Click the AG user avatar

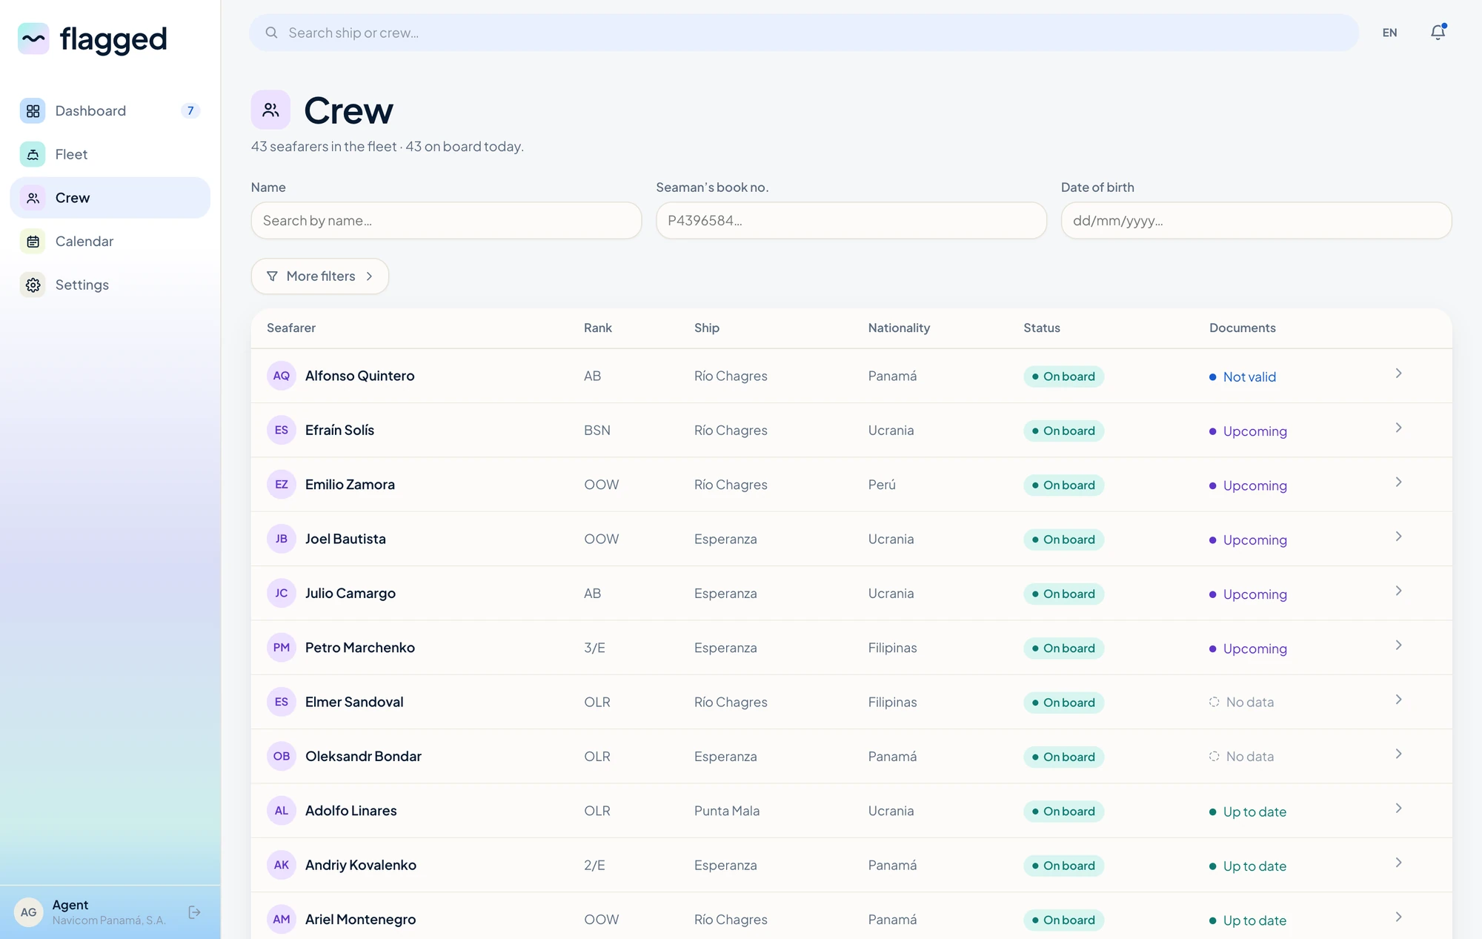29,912
